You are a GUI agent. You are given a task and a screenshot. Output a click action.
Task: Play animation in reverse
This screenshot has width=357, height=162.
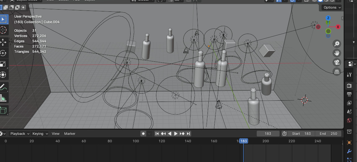click(x=169, y=134)
